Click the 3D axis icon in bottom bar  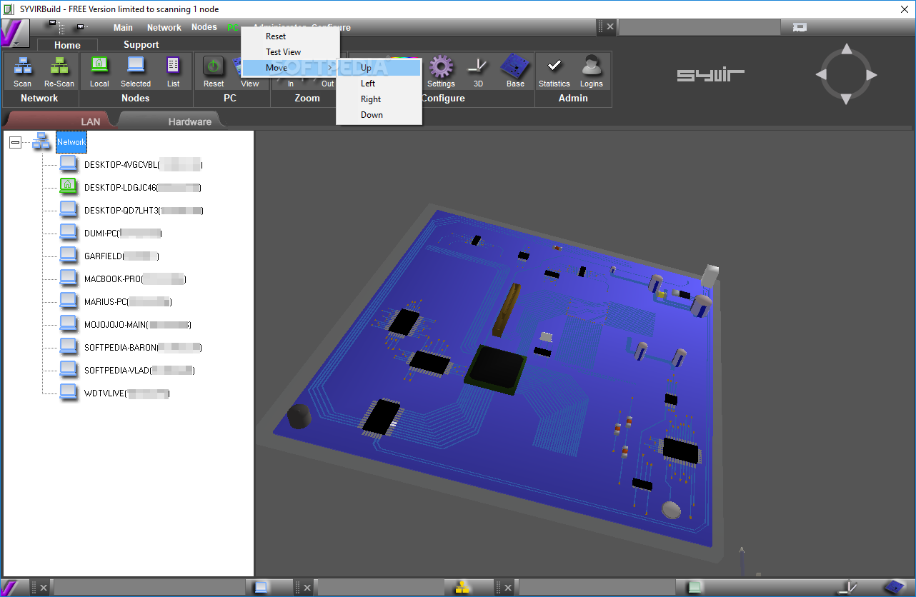[848, 588]
